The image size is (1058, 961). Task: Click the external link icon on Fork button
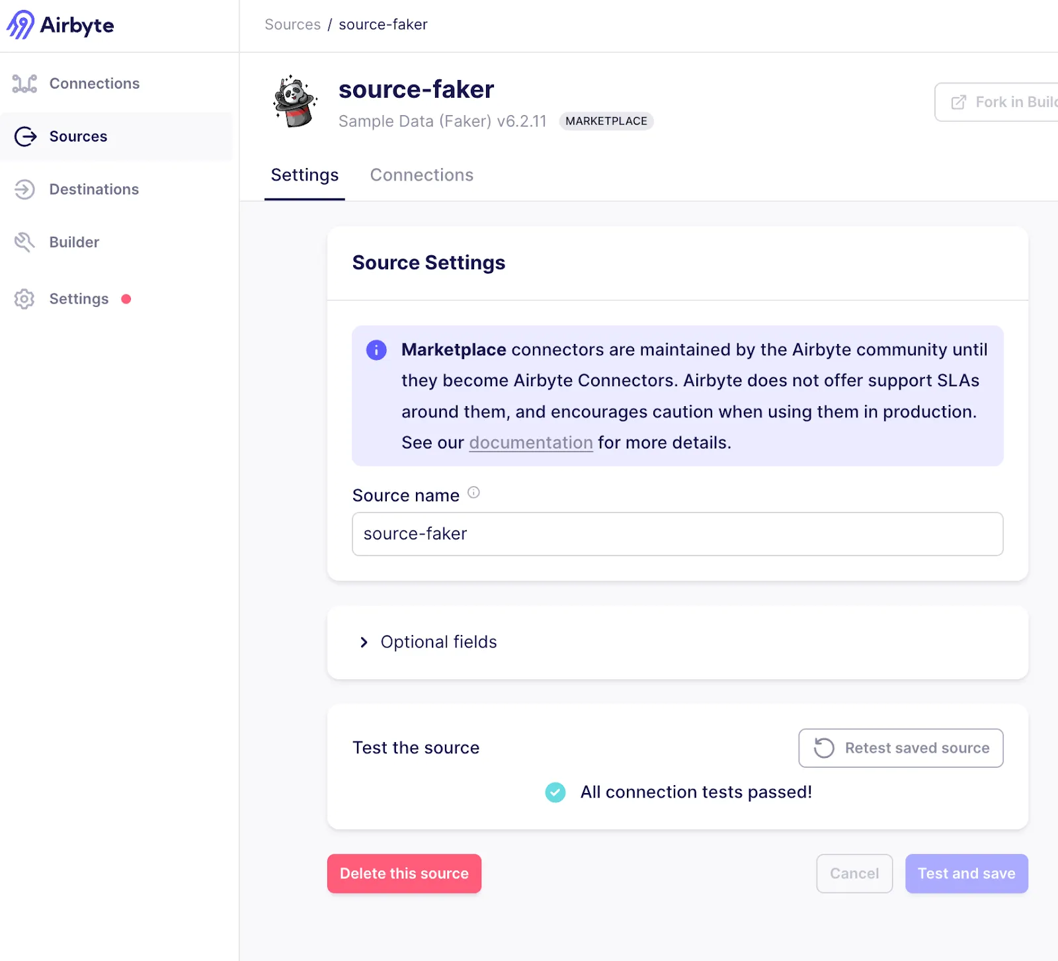(958, 103)
